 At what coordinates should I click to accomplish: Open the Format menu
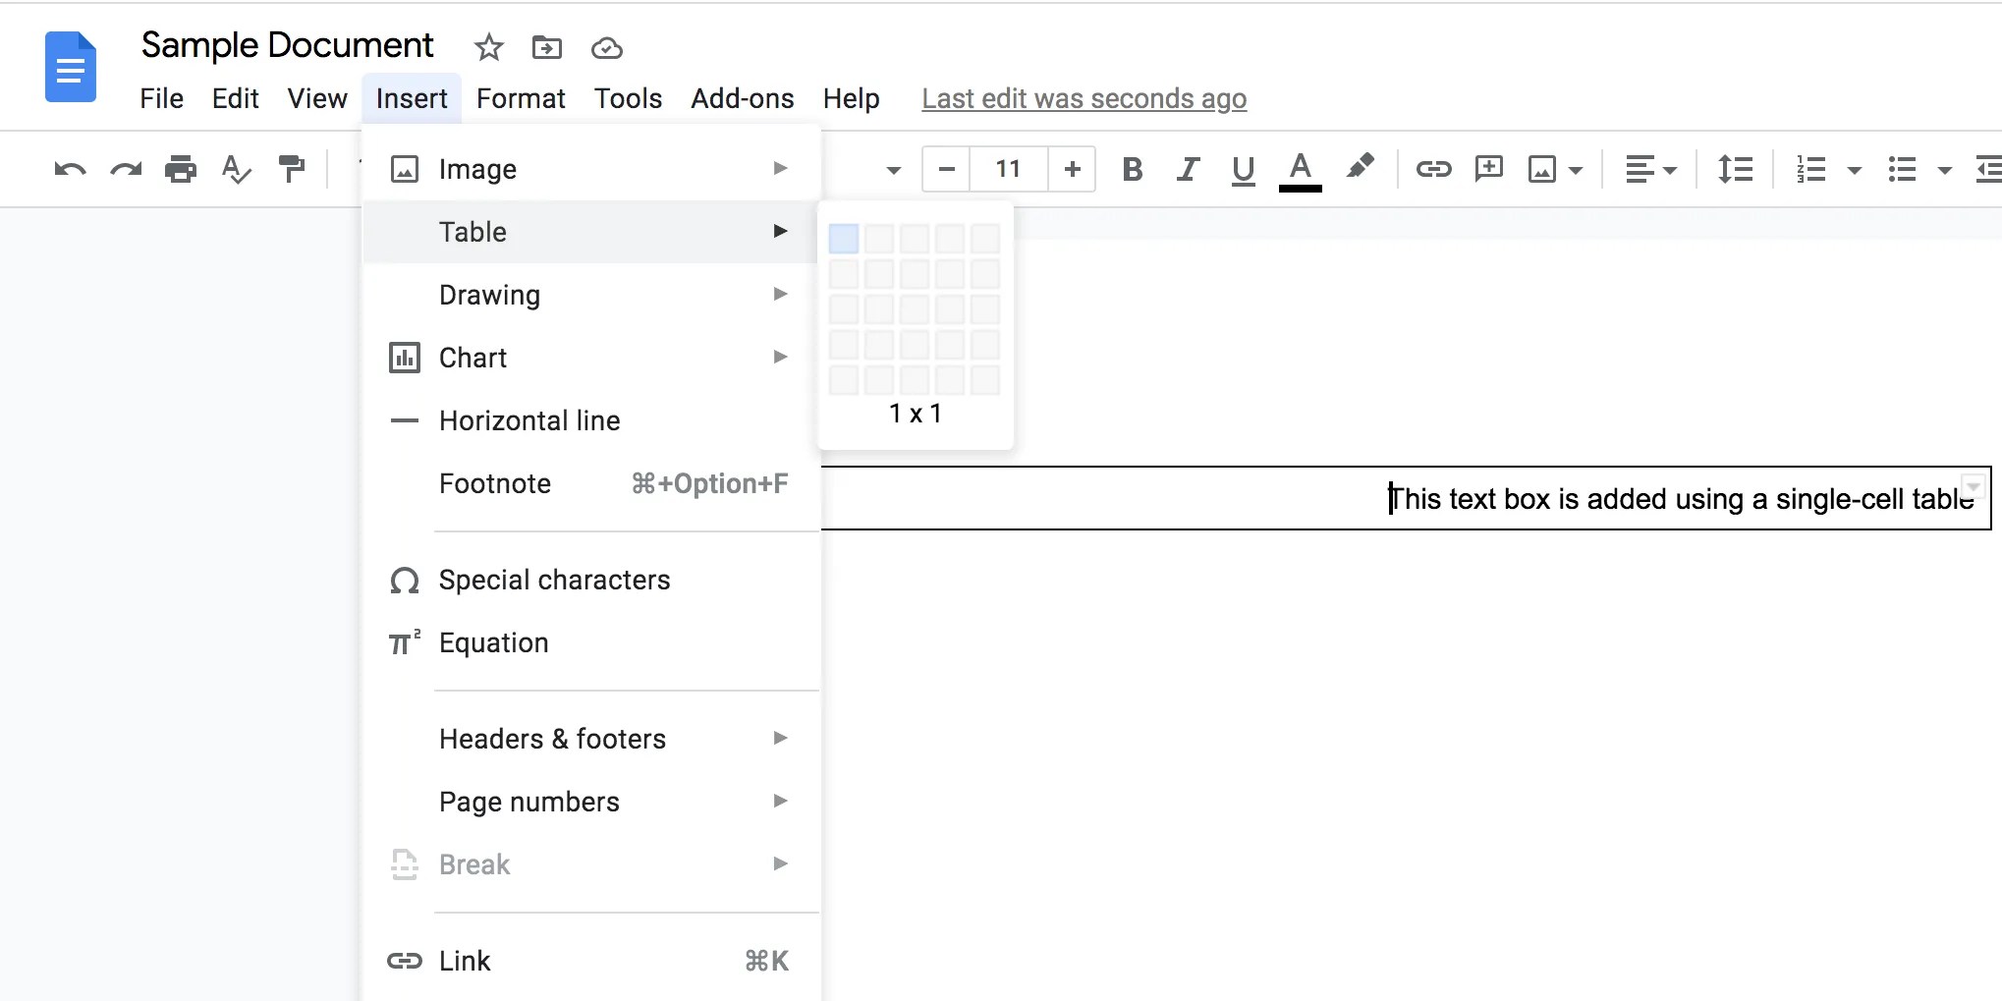521,98
